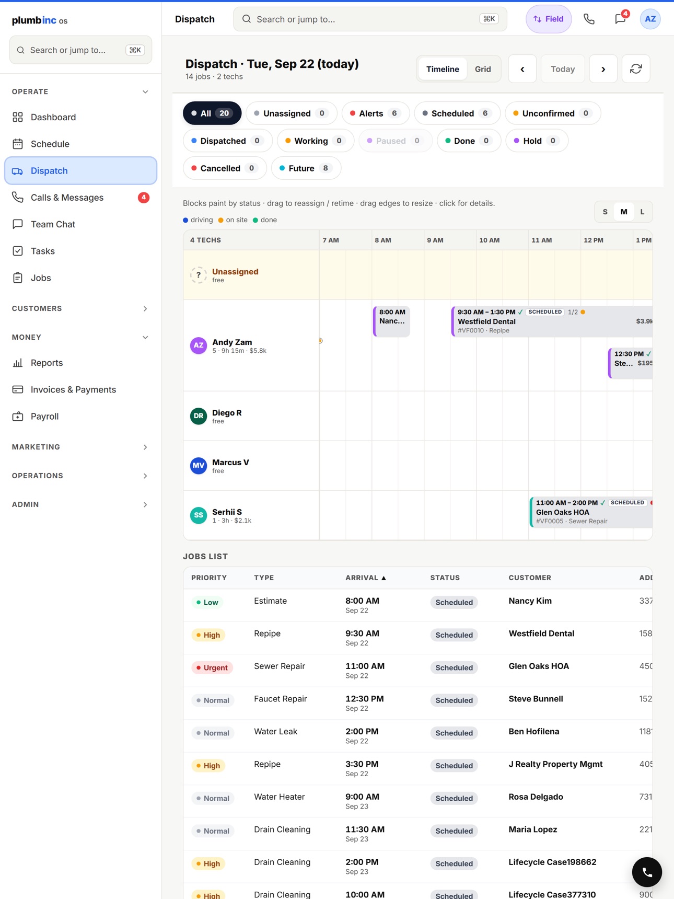This screenshot has width=674, height=899.
Task: Filter by Alerts chip
Action: (x=376, y=113)
